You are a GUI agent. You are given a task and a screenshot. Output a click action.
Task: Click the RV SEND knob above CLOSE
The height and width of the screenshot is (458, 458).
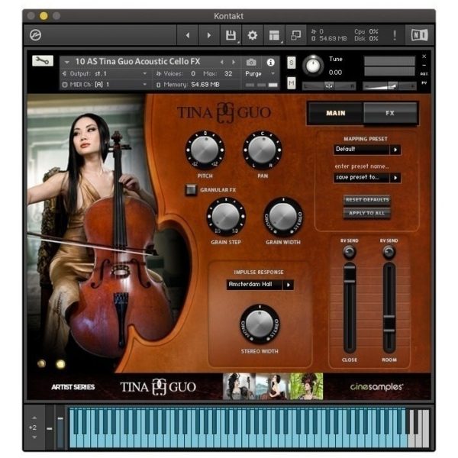tap(350, 252)
